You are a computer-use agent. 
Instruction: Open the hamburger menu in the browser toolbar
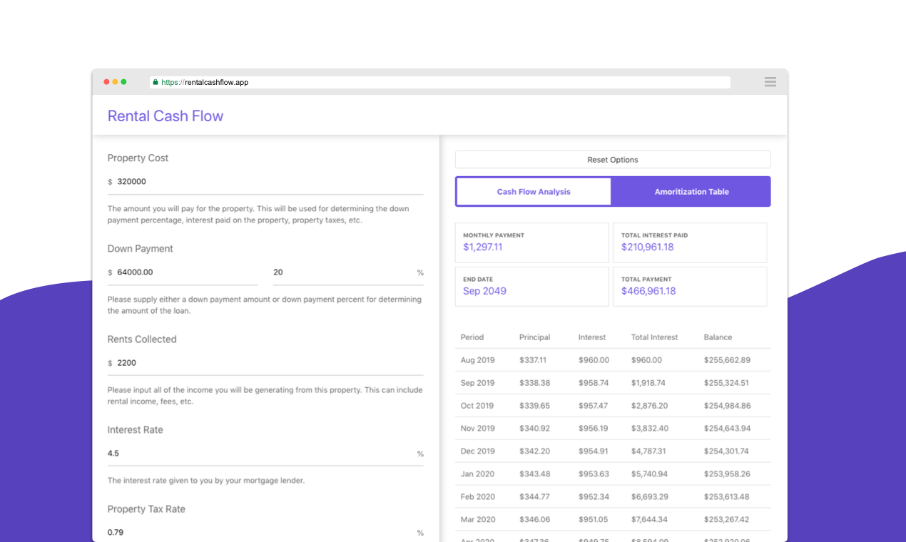[x=770, y=81]
